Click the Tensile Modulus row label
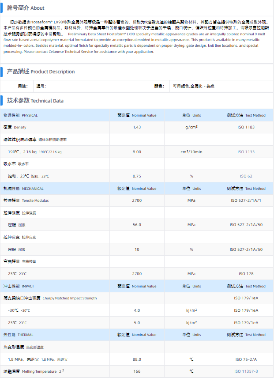The height and width of the screenshot is (378, 274). click(26, 200)
